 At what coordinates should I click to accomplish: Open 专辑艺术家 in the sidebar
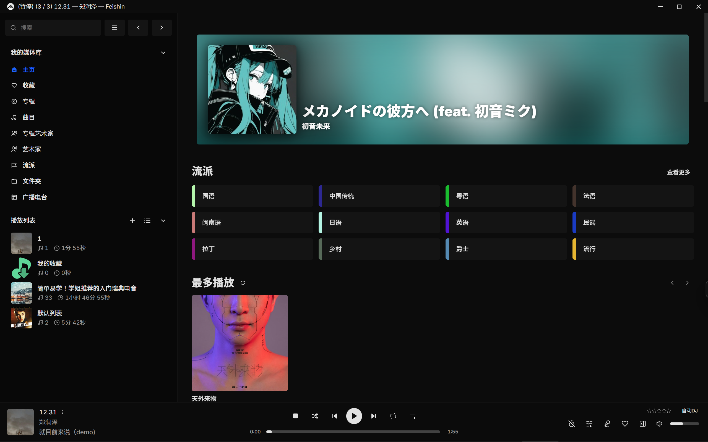pyautogui.click(x=88, y=133)
